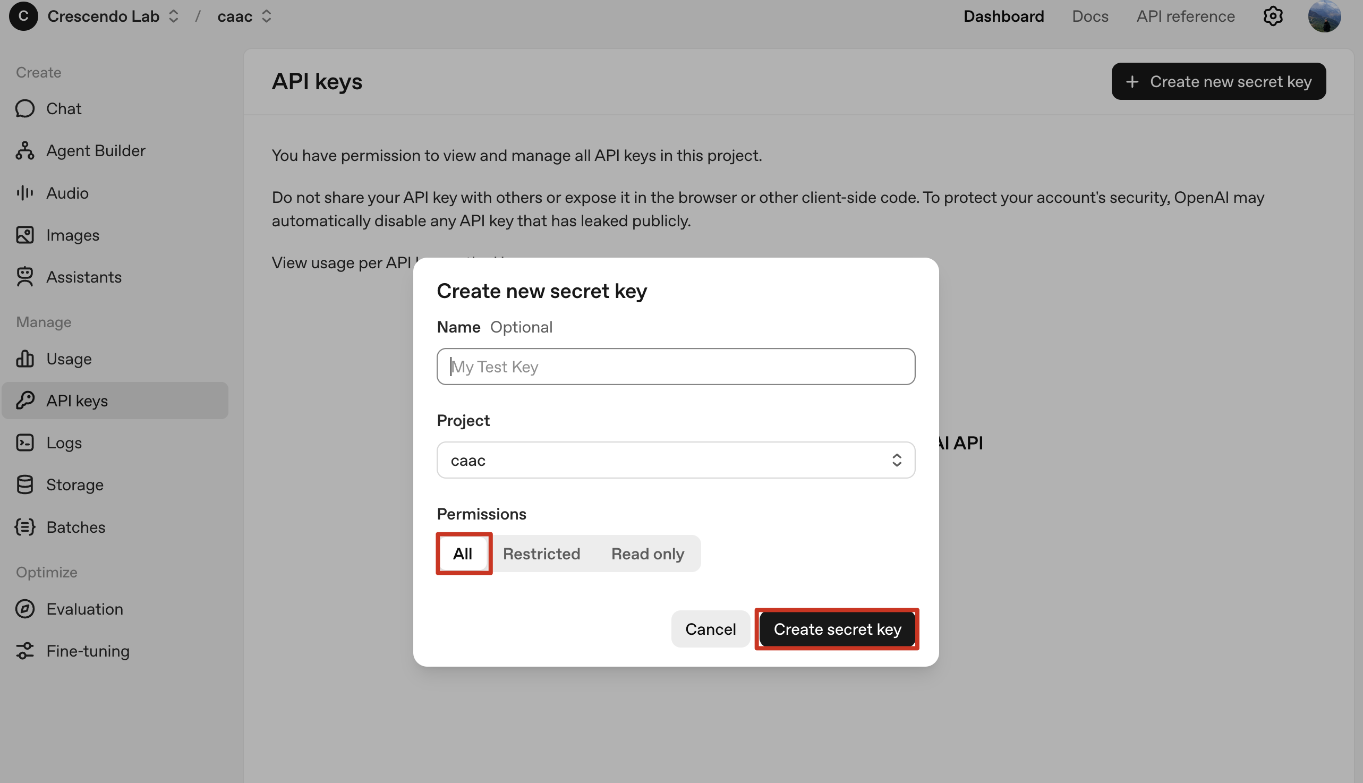Screen dimensions: 1363x783
Task: Open the Usage bar chart icon
Action: click(25, 359)
